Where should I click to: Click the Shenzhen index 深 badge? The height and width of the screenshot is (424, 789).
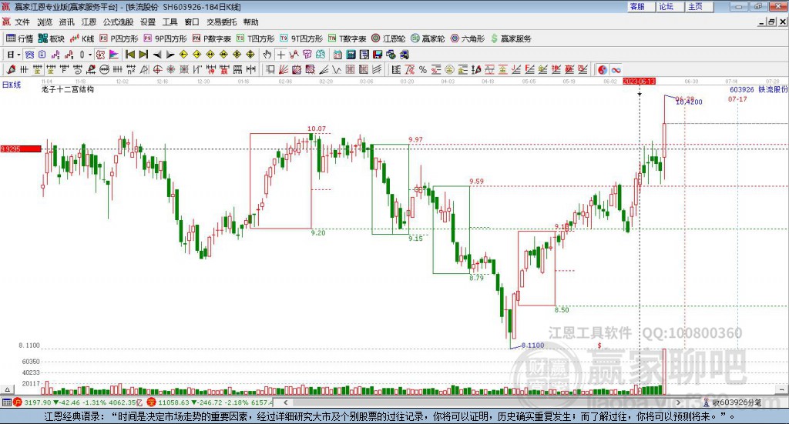[151, 402]
